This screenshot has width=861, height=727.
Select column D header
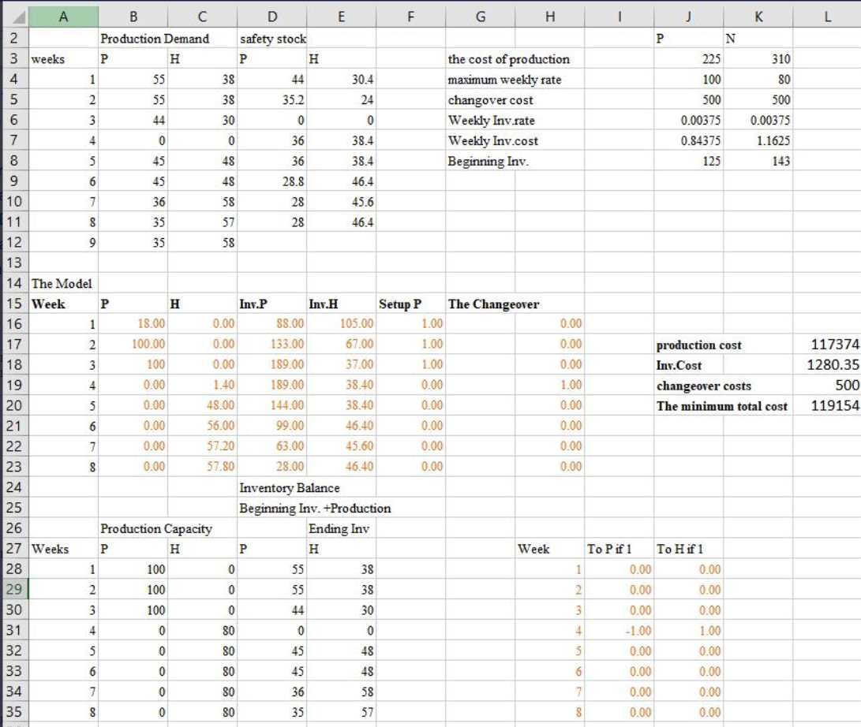tap(271, 17)
